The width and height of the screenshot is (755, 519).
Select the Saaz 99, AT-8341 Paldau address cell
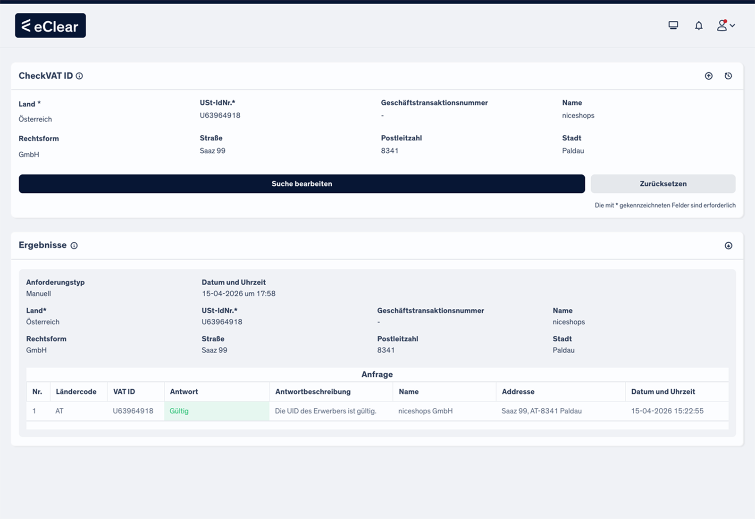[541, 411]
